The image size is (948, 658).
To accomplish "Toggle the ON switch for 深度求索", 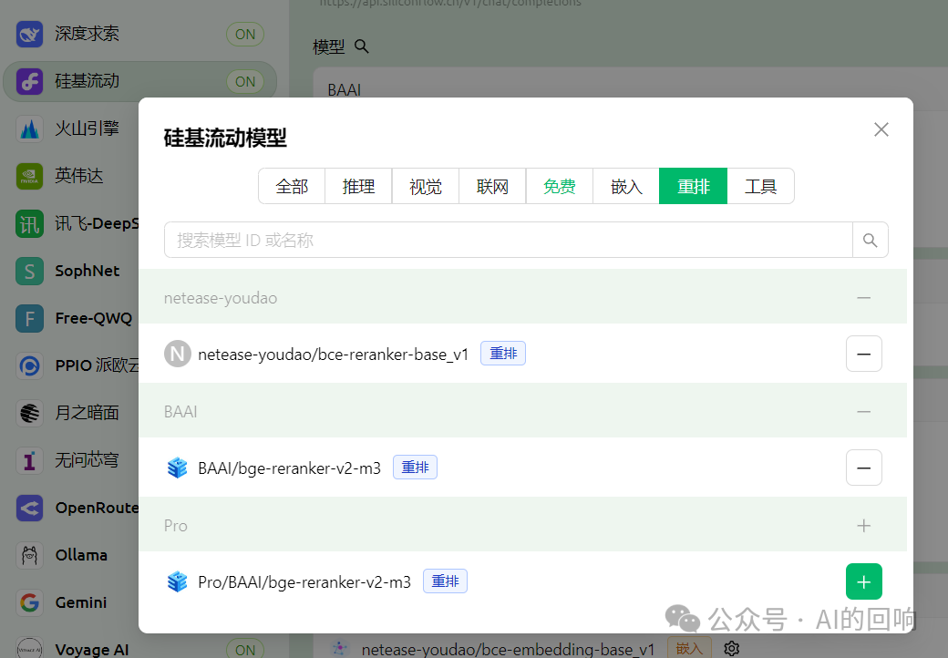I will (x=245, y=35).
